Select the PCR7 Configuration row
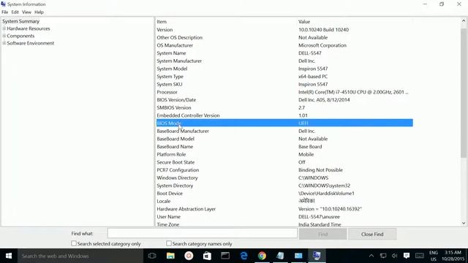468x263 pixels. (284, 170)
